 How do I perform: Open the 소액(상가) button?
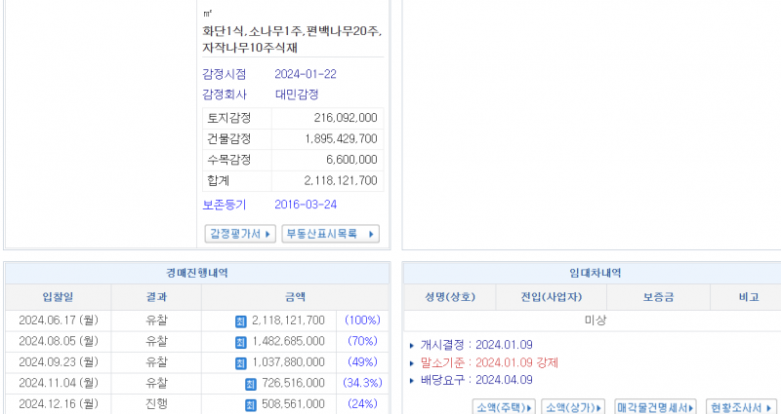pyautogui.click(x=573, y=406)
